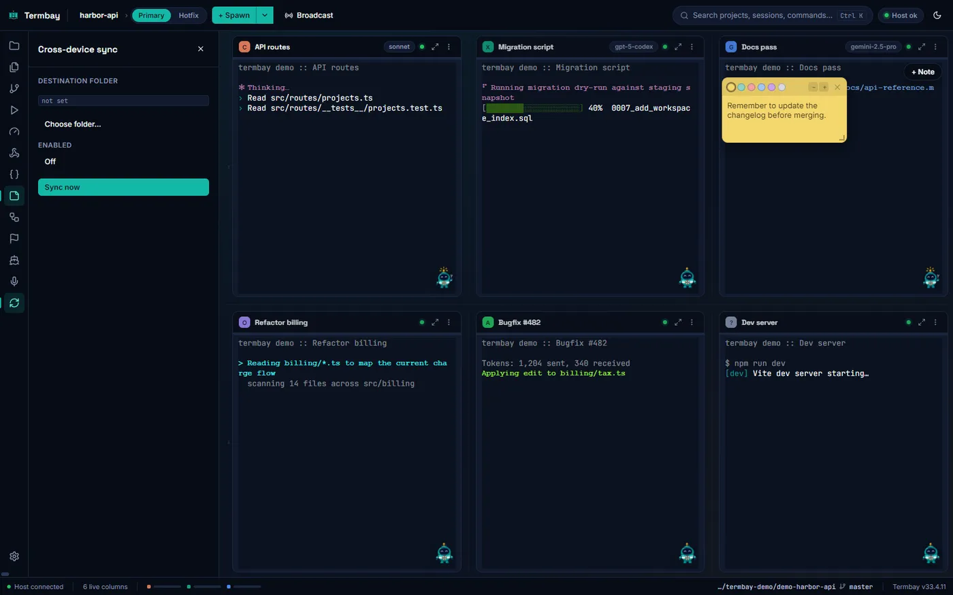953x595 pixels.
Task: Expand the Refactor billing pane to fullscreen
Action: [435, 322]
